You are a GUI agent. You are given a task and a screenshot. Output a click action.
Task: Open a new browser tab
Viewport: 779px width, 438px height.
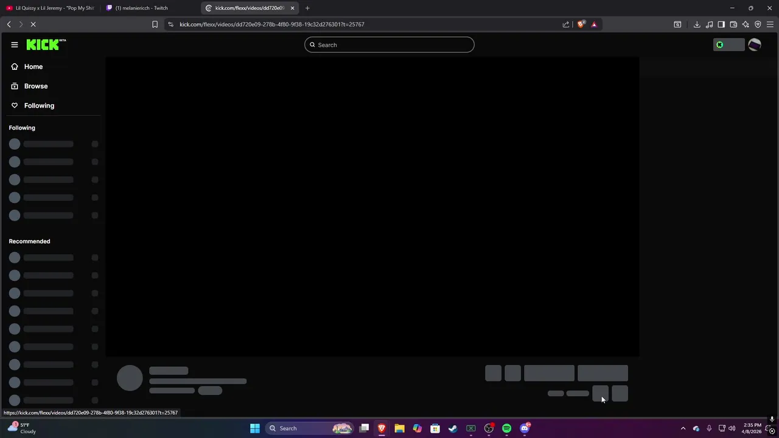pyautogui.click(x=307, y=8)
